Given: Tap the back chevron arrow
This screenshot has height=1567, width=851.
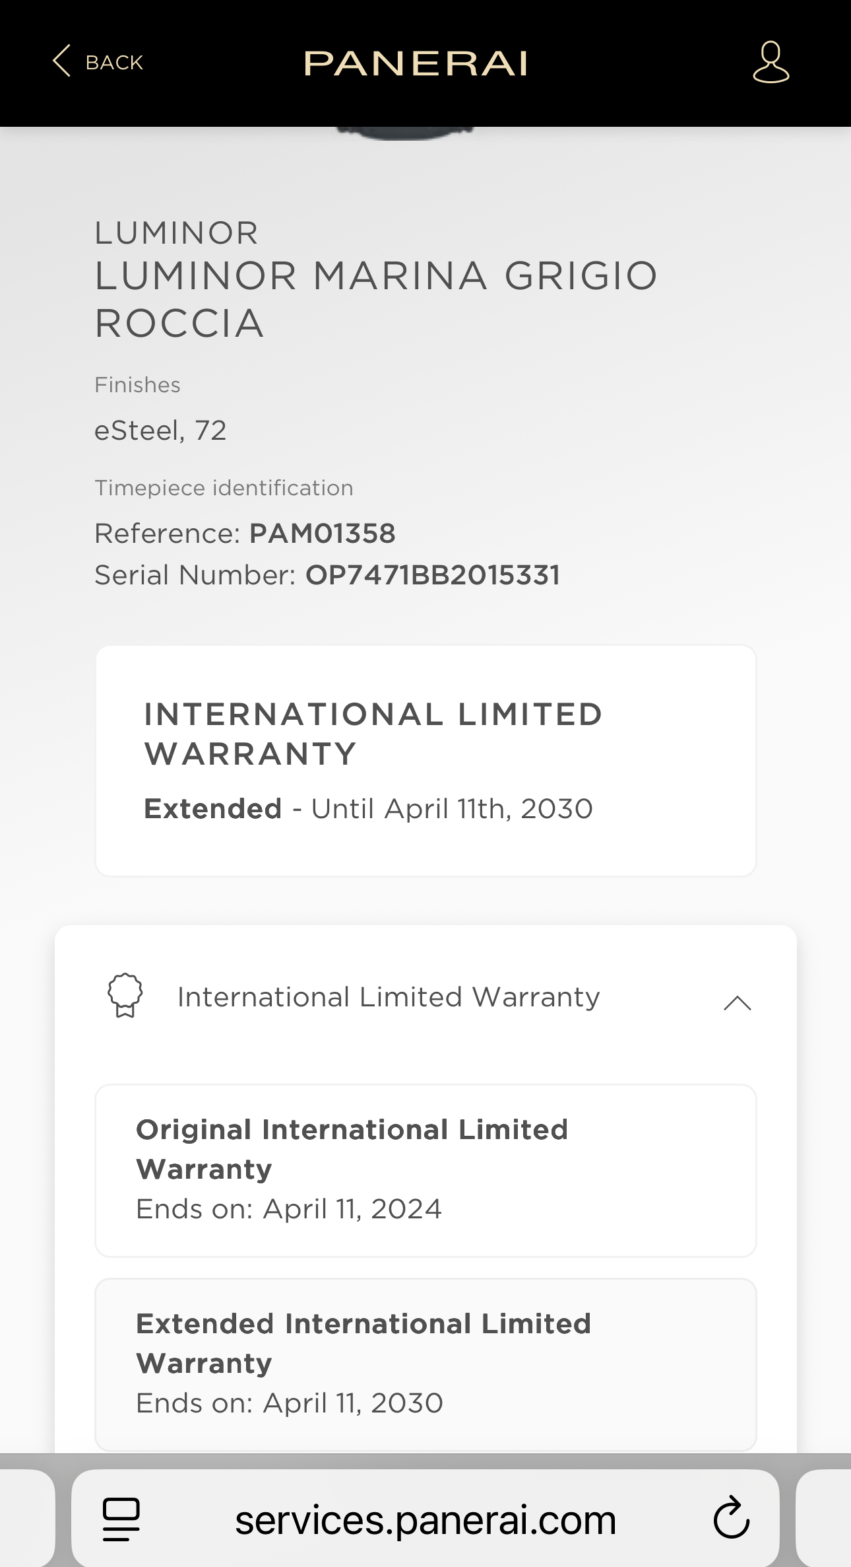Looking at the screenshot, I should coord(61,61).
